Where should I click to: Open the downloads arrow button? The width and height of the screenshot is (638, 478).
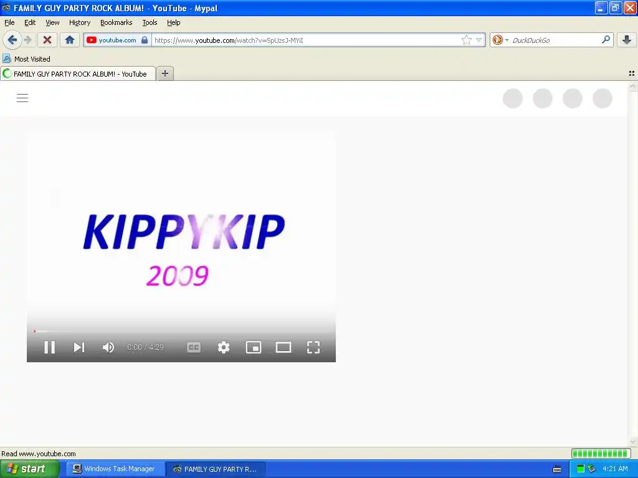627,40
